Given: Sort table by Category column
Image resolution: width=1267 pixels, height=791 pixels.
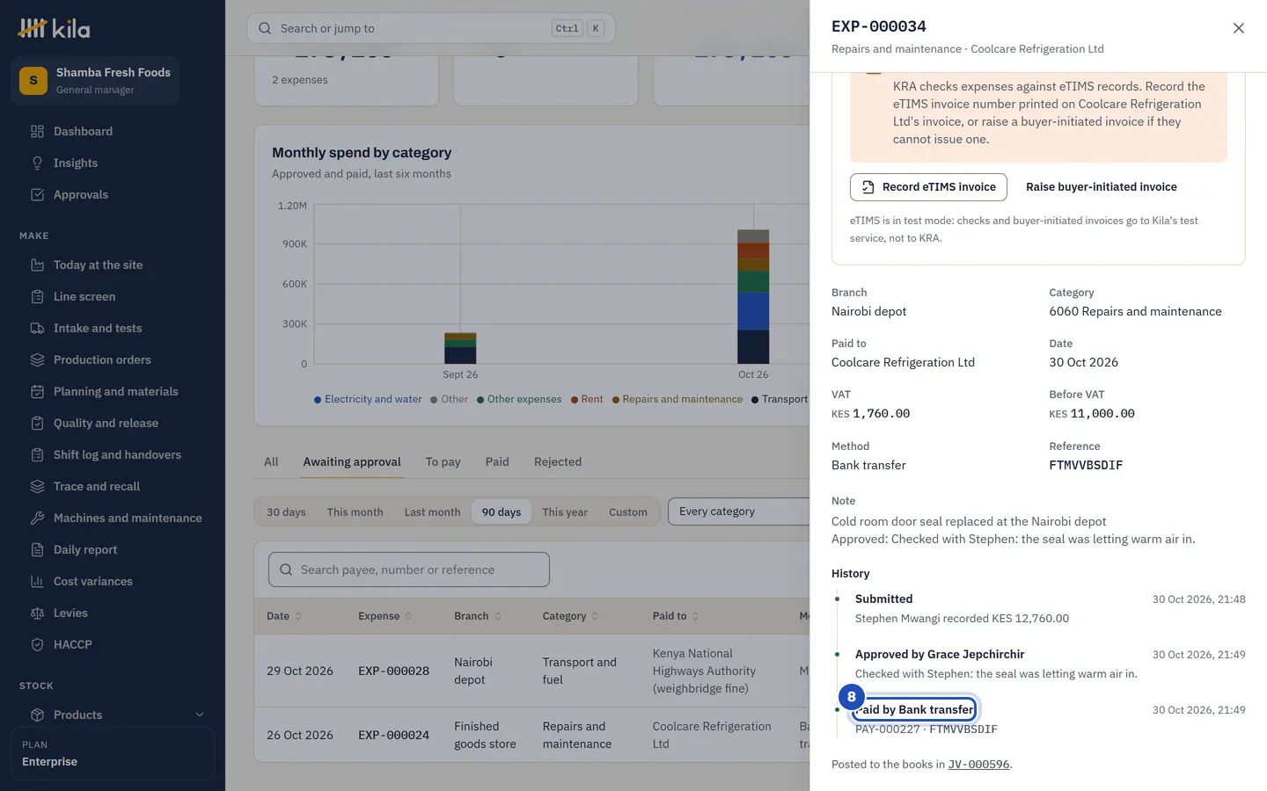Looking at the screenshot, I should click(x=570, y=616).
